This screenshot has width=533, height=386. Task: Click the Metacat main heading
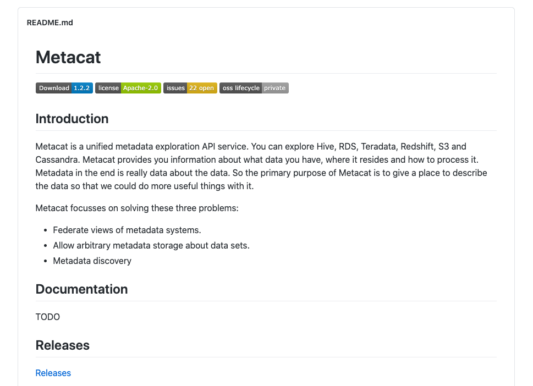coord(68,57)
